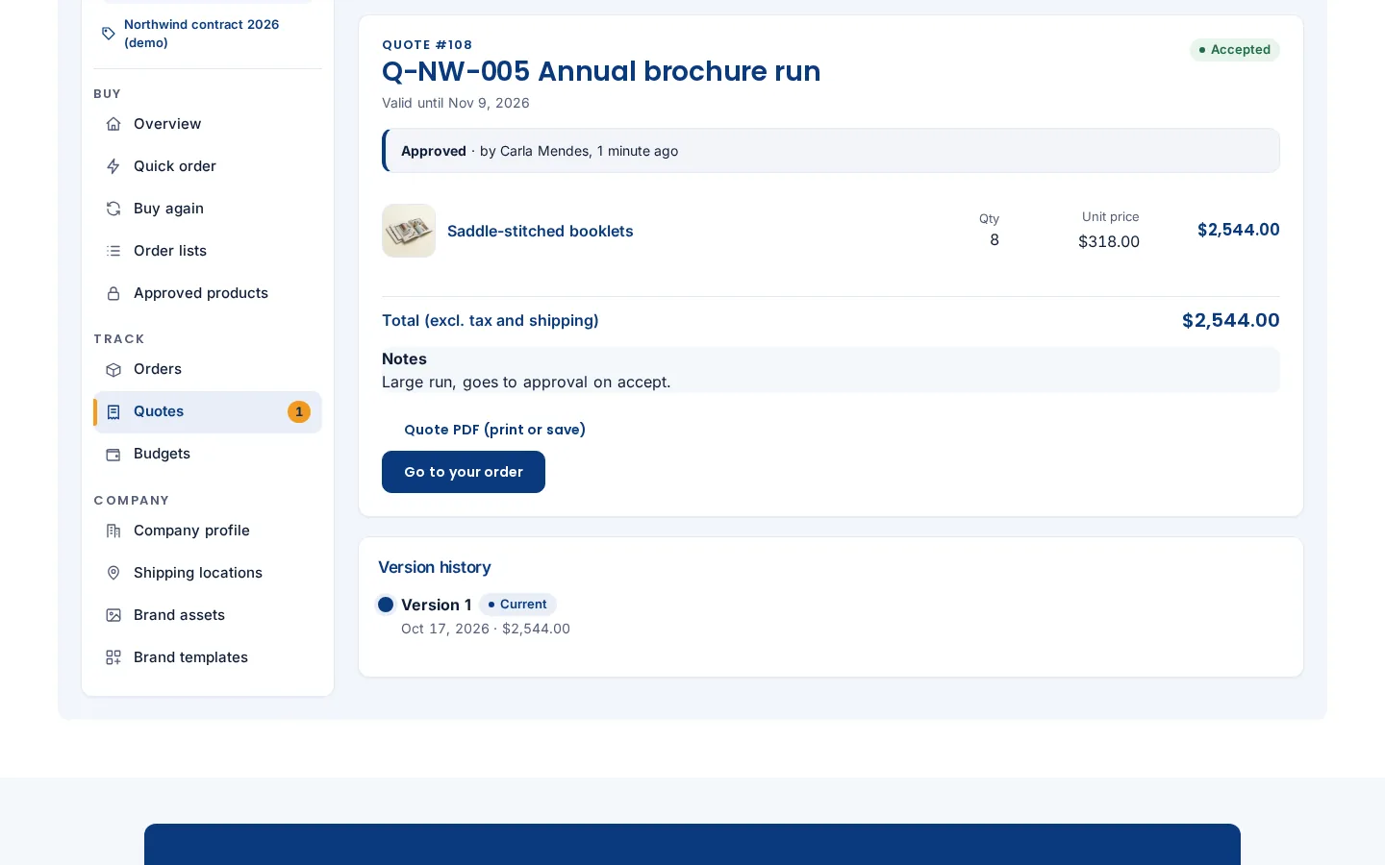The image size is (1385, 865).
Task: Click the Accepted status badge
Action: 1235,50
